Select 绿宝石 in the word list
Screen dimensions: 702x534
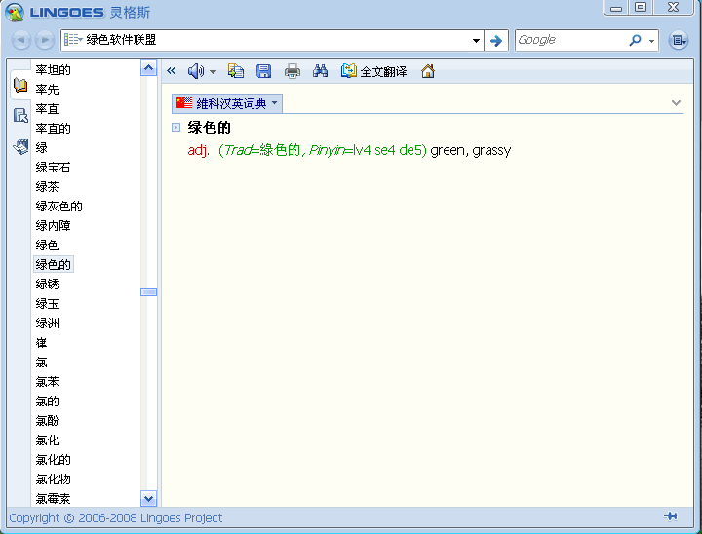[53, 168]
